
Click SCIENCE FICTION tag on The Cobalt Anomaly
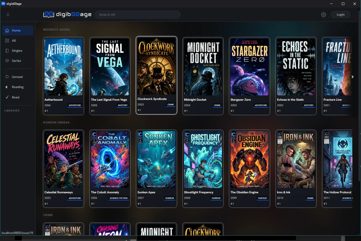coord(119,198)
